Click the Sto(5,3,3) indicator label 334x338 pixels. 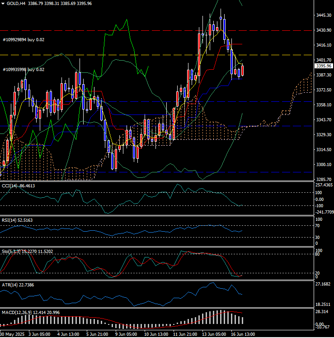(x=28, y=251)
